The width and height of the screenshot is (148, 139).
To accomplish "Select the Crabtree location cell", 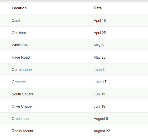I will [x=19, y=82].
